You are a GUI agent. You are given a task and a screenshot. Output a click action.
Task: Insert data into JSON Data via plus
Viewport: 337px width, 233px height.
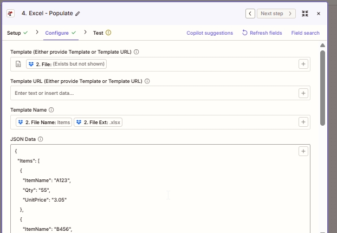[x=303, y=151]
